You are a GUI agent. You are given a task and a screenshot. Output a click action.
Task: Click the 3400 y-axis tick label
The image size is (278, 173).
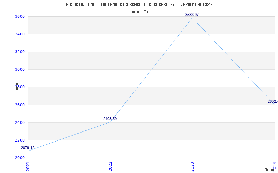click(x=19, y=34)
